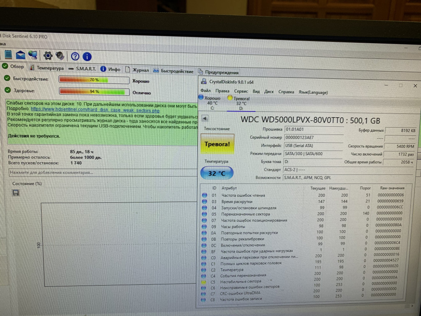Open the Предупреждения tab
The height and width of the screenshot is (316, 421).
219,72
